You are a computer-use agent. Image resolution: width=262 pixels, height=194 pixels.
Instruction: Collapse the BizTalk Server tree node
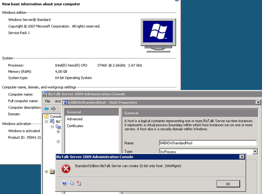[x=46, y=122]
